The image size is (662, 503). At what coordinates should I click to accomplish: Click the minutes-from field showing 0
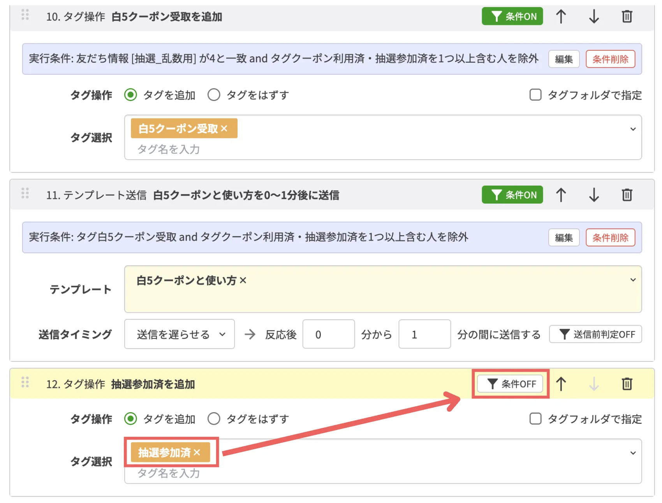(x=329, y=334)
